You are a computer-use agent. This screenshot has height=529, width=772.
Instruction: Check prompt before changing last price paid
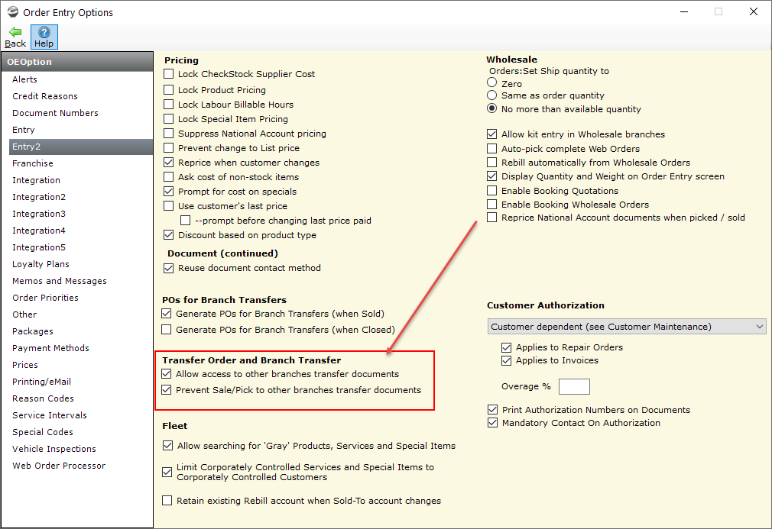click(x=185, y=221)
